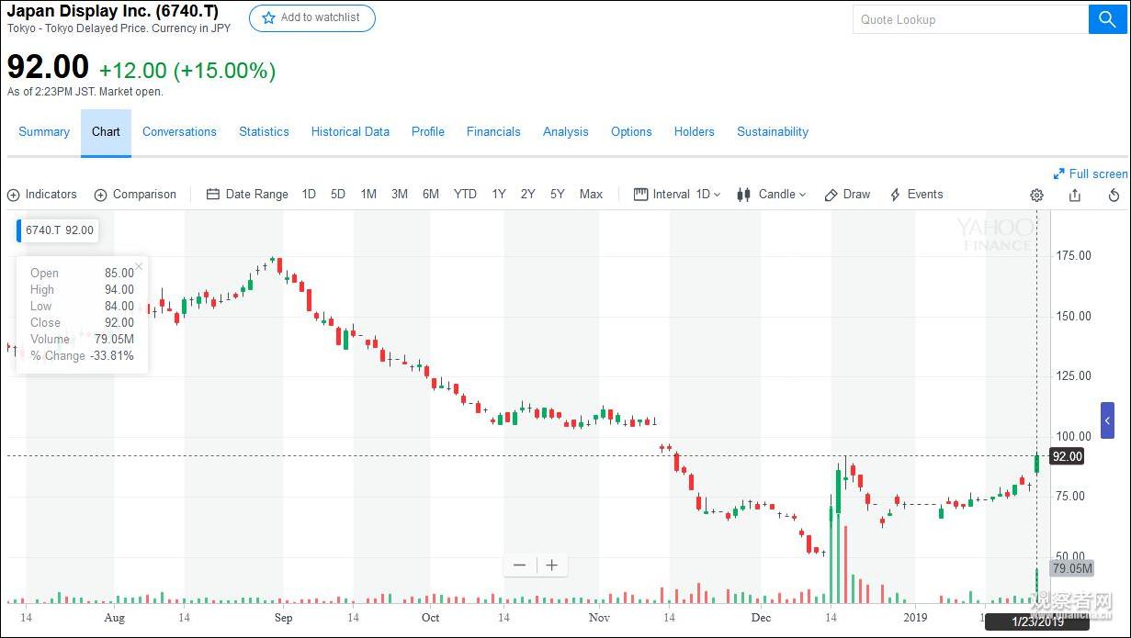Open the Interval 1D dropdown
1131x638 pixels.
point(678,195)
